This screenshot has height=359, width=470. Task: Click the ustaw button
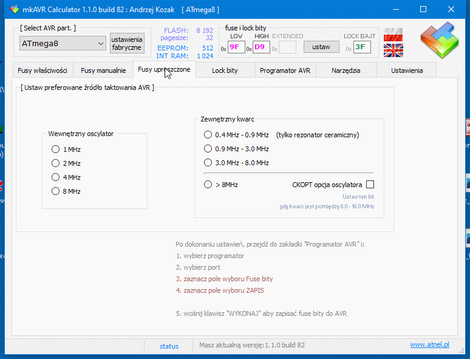tap(321, 47)
